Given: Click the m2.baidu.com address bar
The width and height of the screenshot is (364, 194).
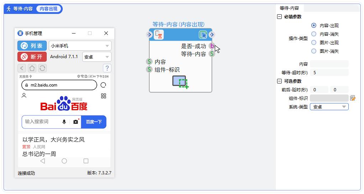Looking at the screenshot, I should tap(59, 85).
